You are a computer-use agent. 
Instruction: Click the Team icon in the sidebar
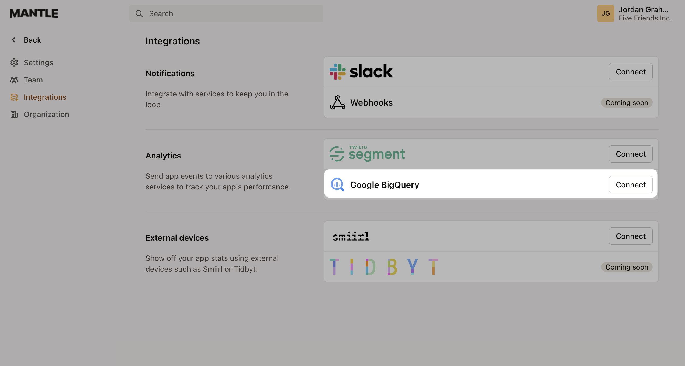point(14,80)
